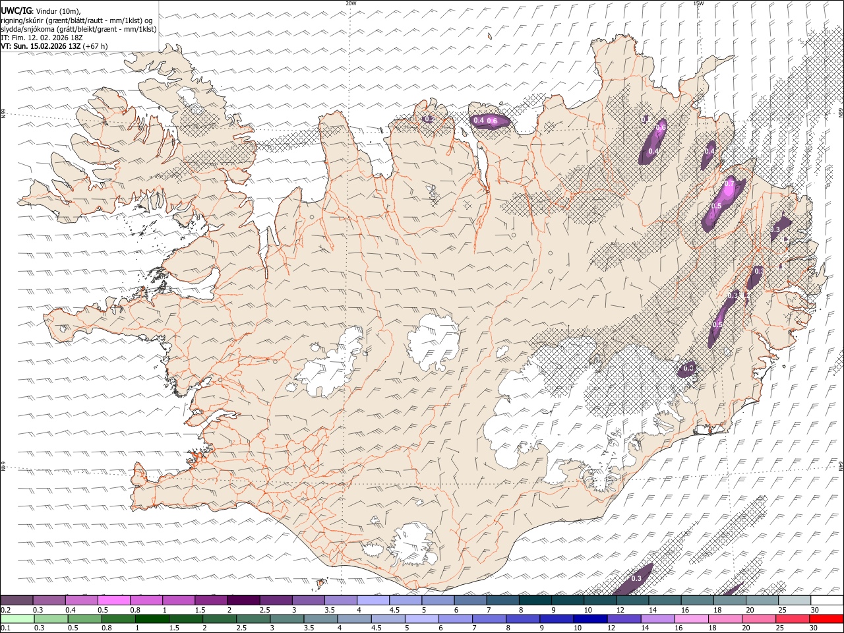The height and width of the screenshot is (633, 844).
Task: Pick the bright red swatch at 30, lower scale
Action: [826, 618]
